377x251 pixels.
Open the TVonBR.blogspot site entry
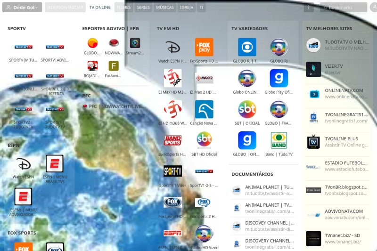[x=337, y=190]
